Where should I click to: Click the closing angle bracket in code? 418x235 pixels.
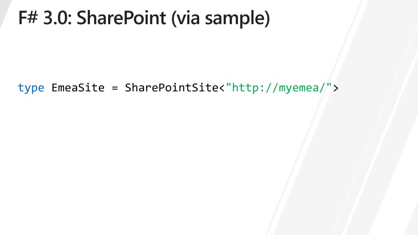336,88
